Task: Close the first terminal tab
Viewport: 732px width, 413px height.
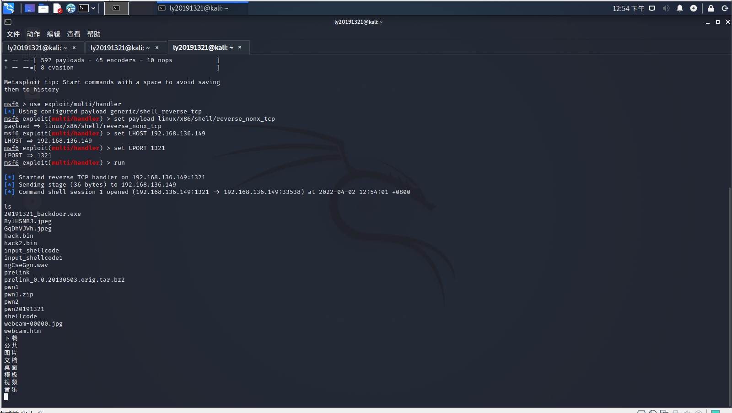Action: click(x=74, y=48)
